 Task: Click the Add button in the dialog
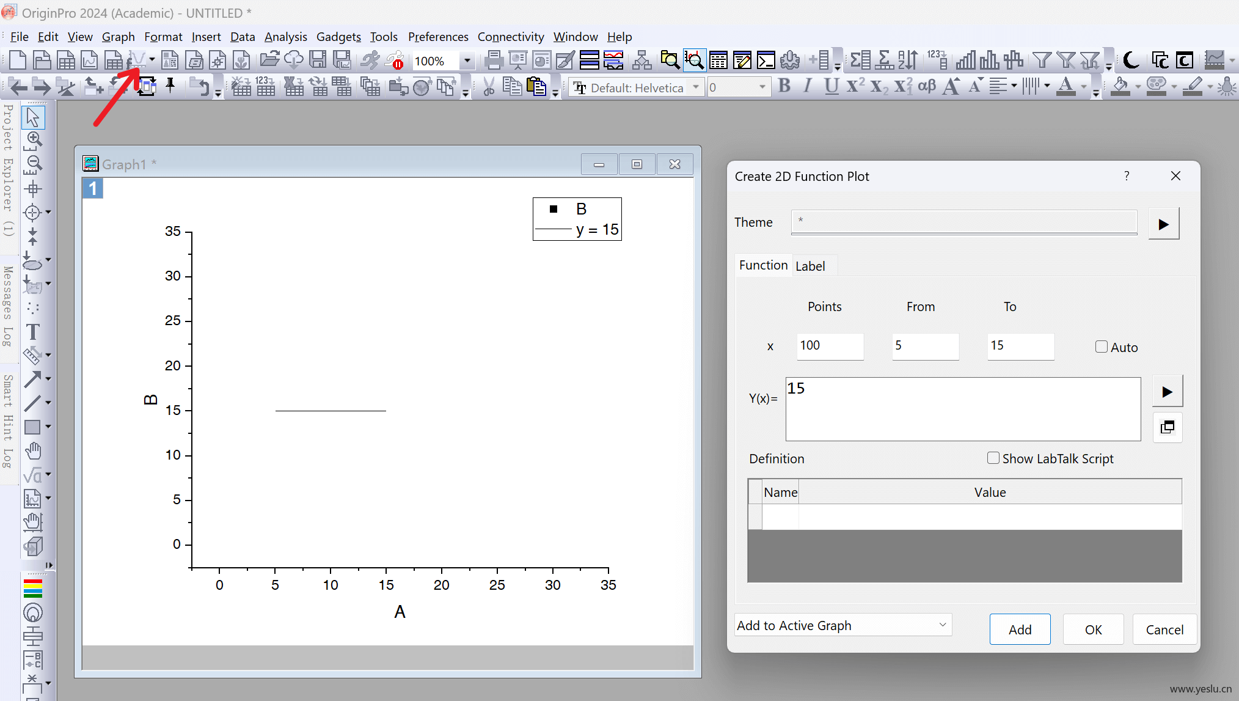click(1020, 629)
